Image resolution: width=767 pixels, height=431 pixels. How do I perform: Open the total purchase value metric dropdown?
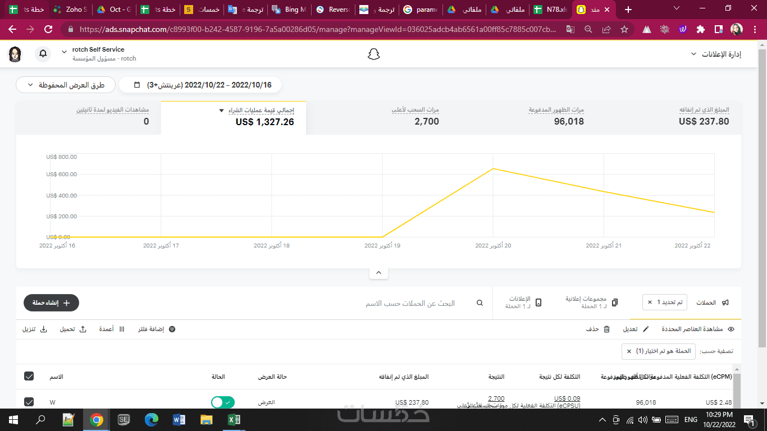[222, 110]
